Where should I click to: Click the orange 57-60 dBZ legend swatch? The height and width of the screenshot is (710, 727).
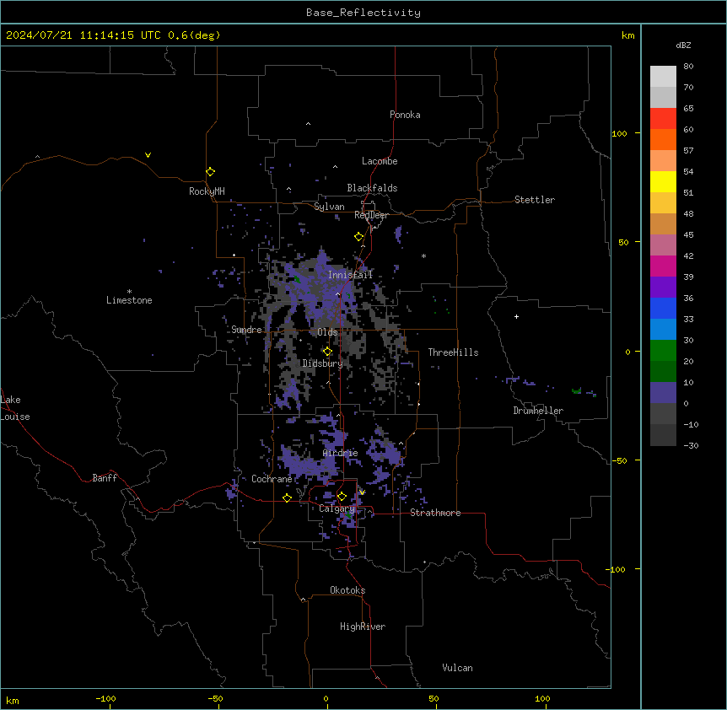663,139
